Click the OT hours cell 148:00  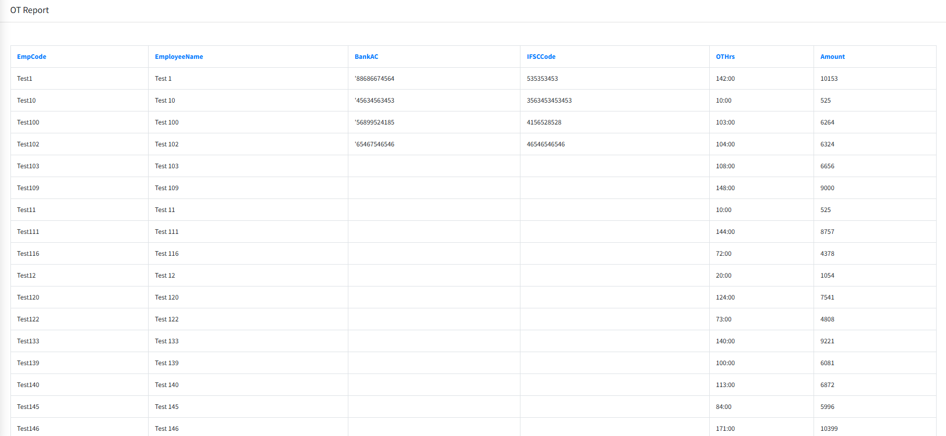[725, 188]
